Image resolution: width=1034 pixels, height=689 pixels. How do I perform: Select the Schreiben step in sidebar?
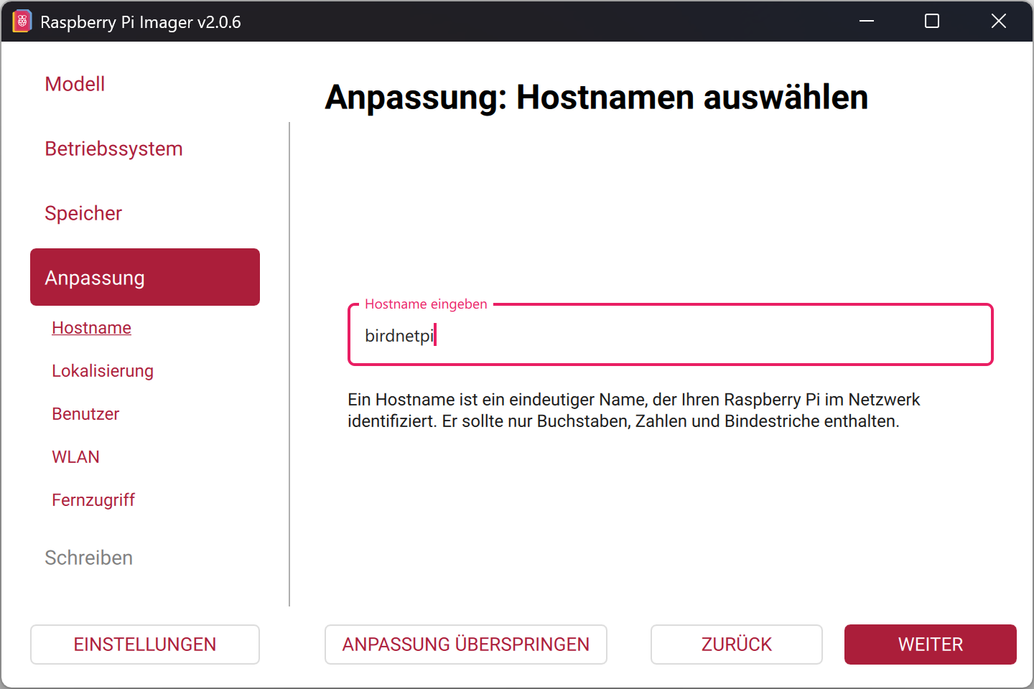pos(88,558)
